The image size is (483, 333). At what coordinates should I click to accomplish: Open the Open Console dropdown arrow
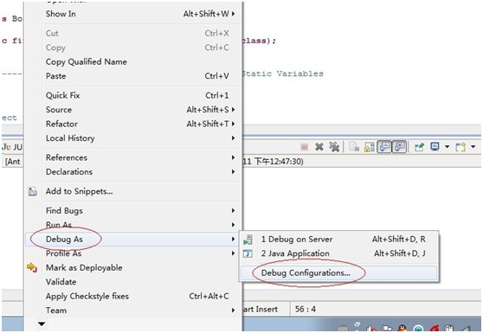pos(473,147)
